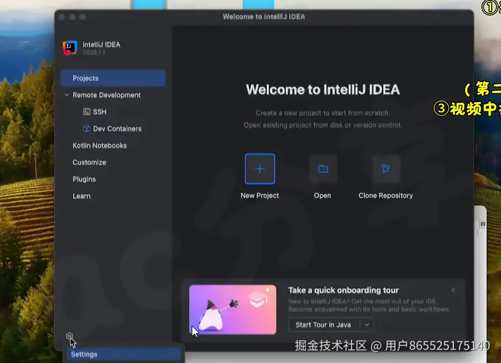
Task: Open the SSH entry
Action: click(x=100, y=112)
